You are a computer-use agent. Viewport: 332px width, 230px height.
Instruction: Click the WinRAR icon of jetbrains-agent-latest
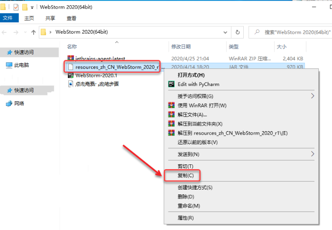click(x=71, y=57)
